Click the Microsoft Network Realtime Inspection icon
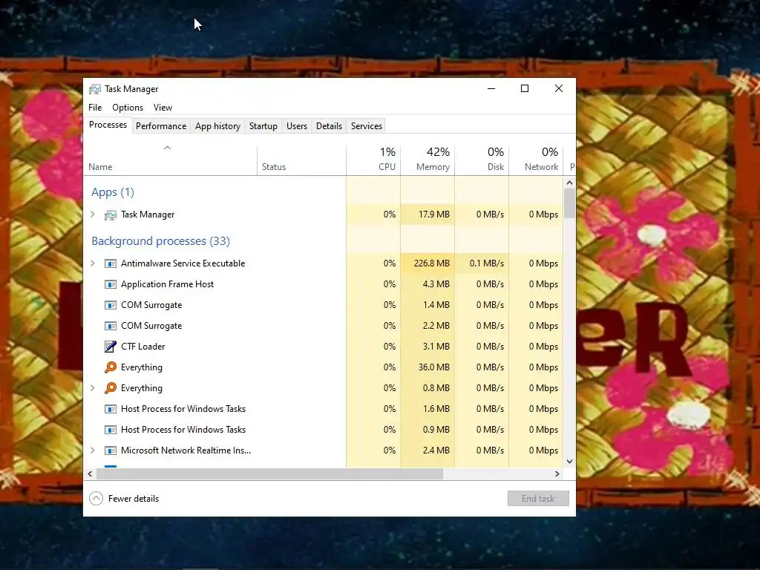760x570 pixels. click(x=111, y=451)
